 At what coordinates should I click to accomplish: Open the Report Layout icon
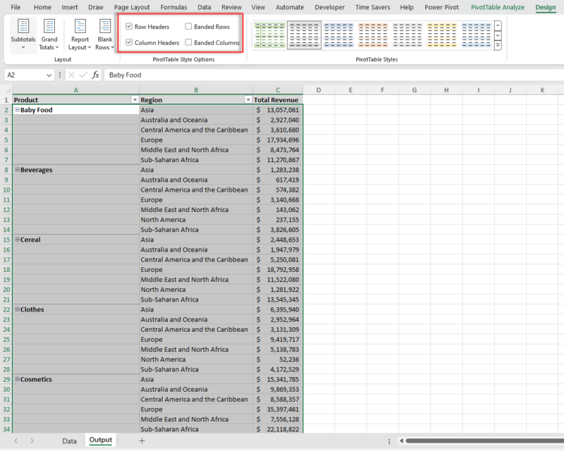point(80,34)
